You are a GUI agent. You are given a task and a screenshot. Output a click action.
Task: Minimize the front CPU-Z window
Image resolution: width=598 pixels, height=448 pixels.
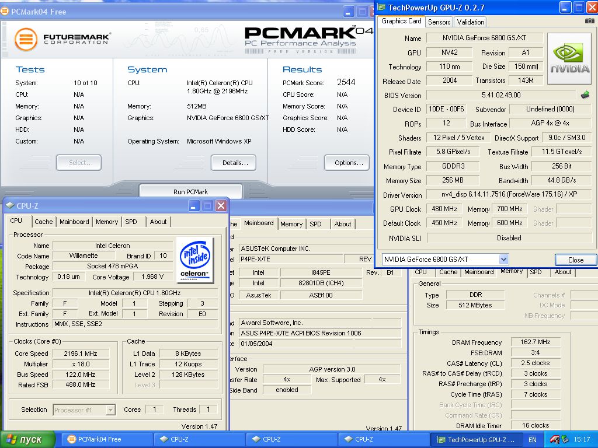click(194, 206)
